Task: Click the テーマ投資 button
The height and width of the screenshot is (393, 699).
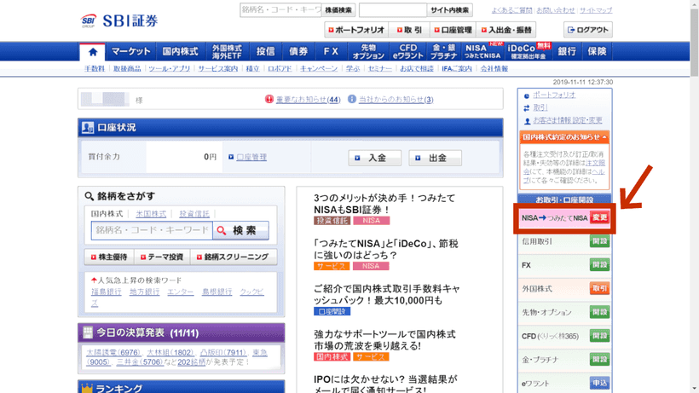Action: pos(162,257)
